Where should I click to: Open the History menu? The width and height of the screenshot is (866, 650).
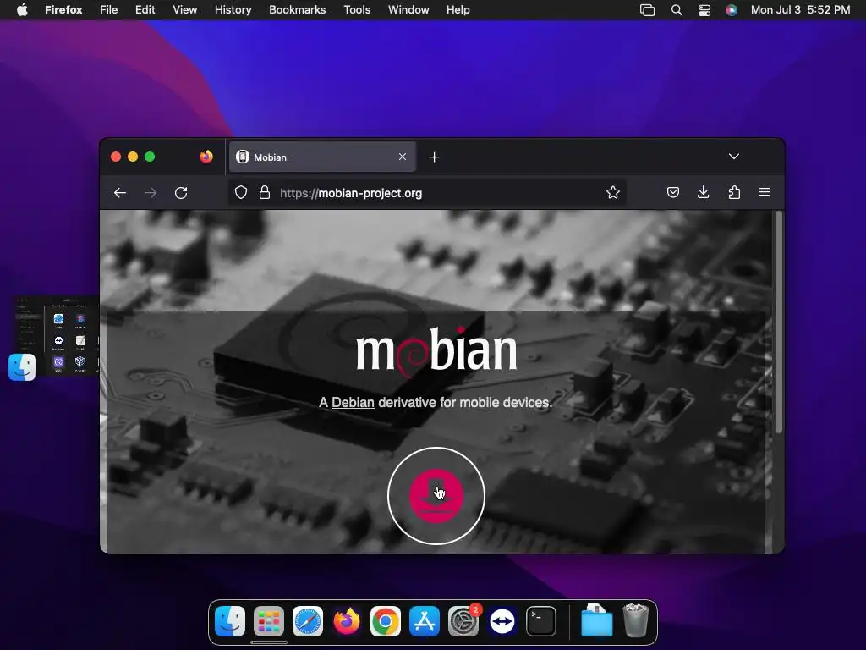click(233, 10)
